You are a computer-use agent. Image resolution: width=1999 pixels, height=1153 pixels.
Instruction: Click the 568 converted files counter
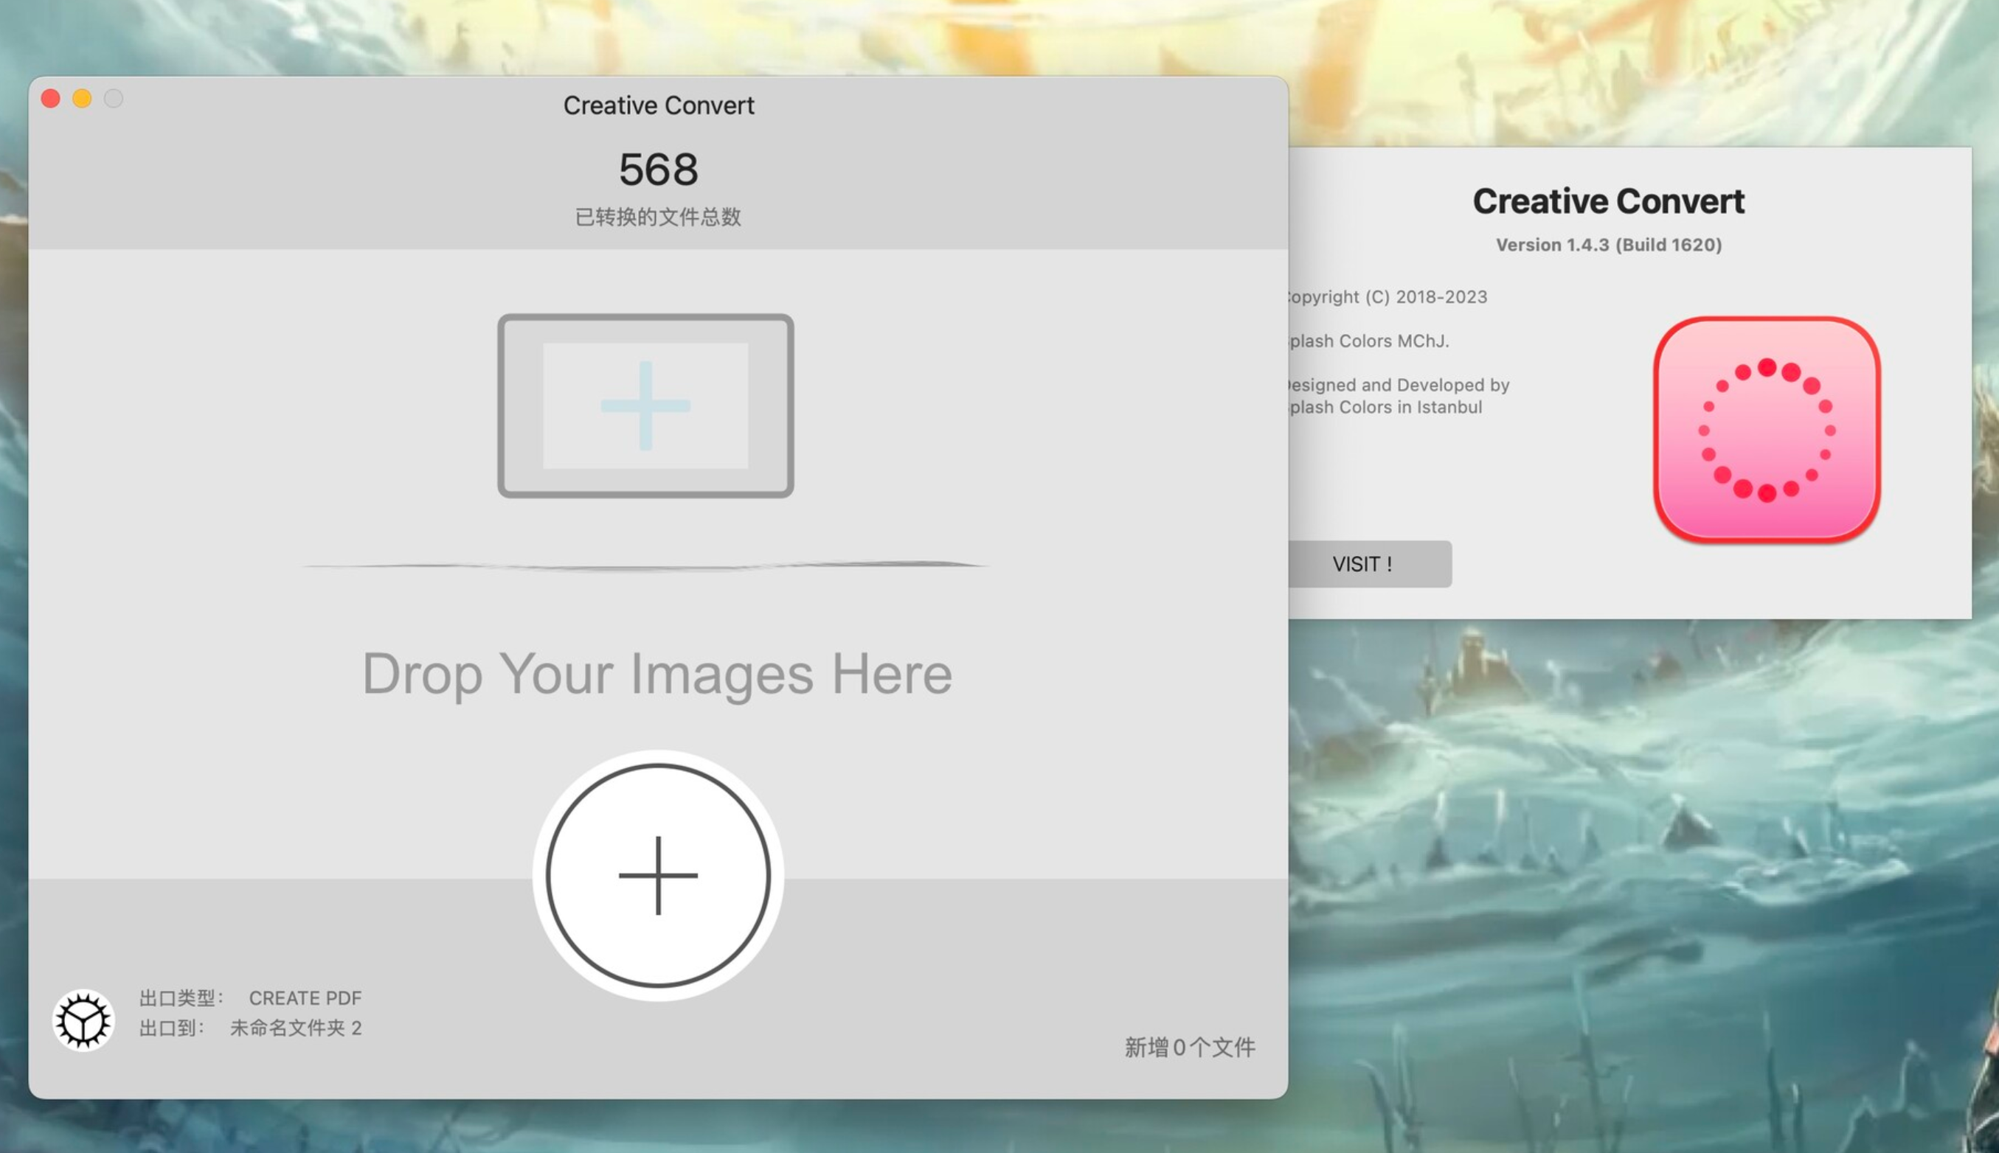(659, 170)
